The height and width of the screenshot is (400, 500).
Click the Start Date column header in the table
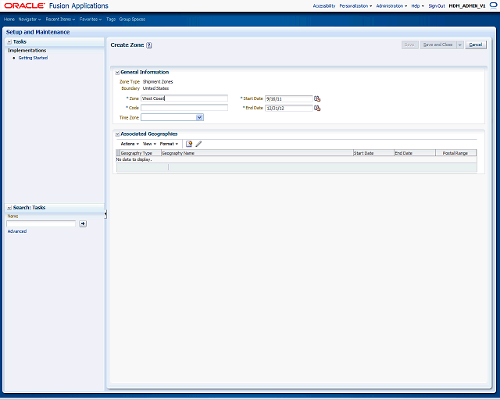click(373, 153)
